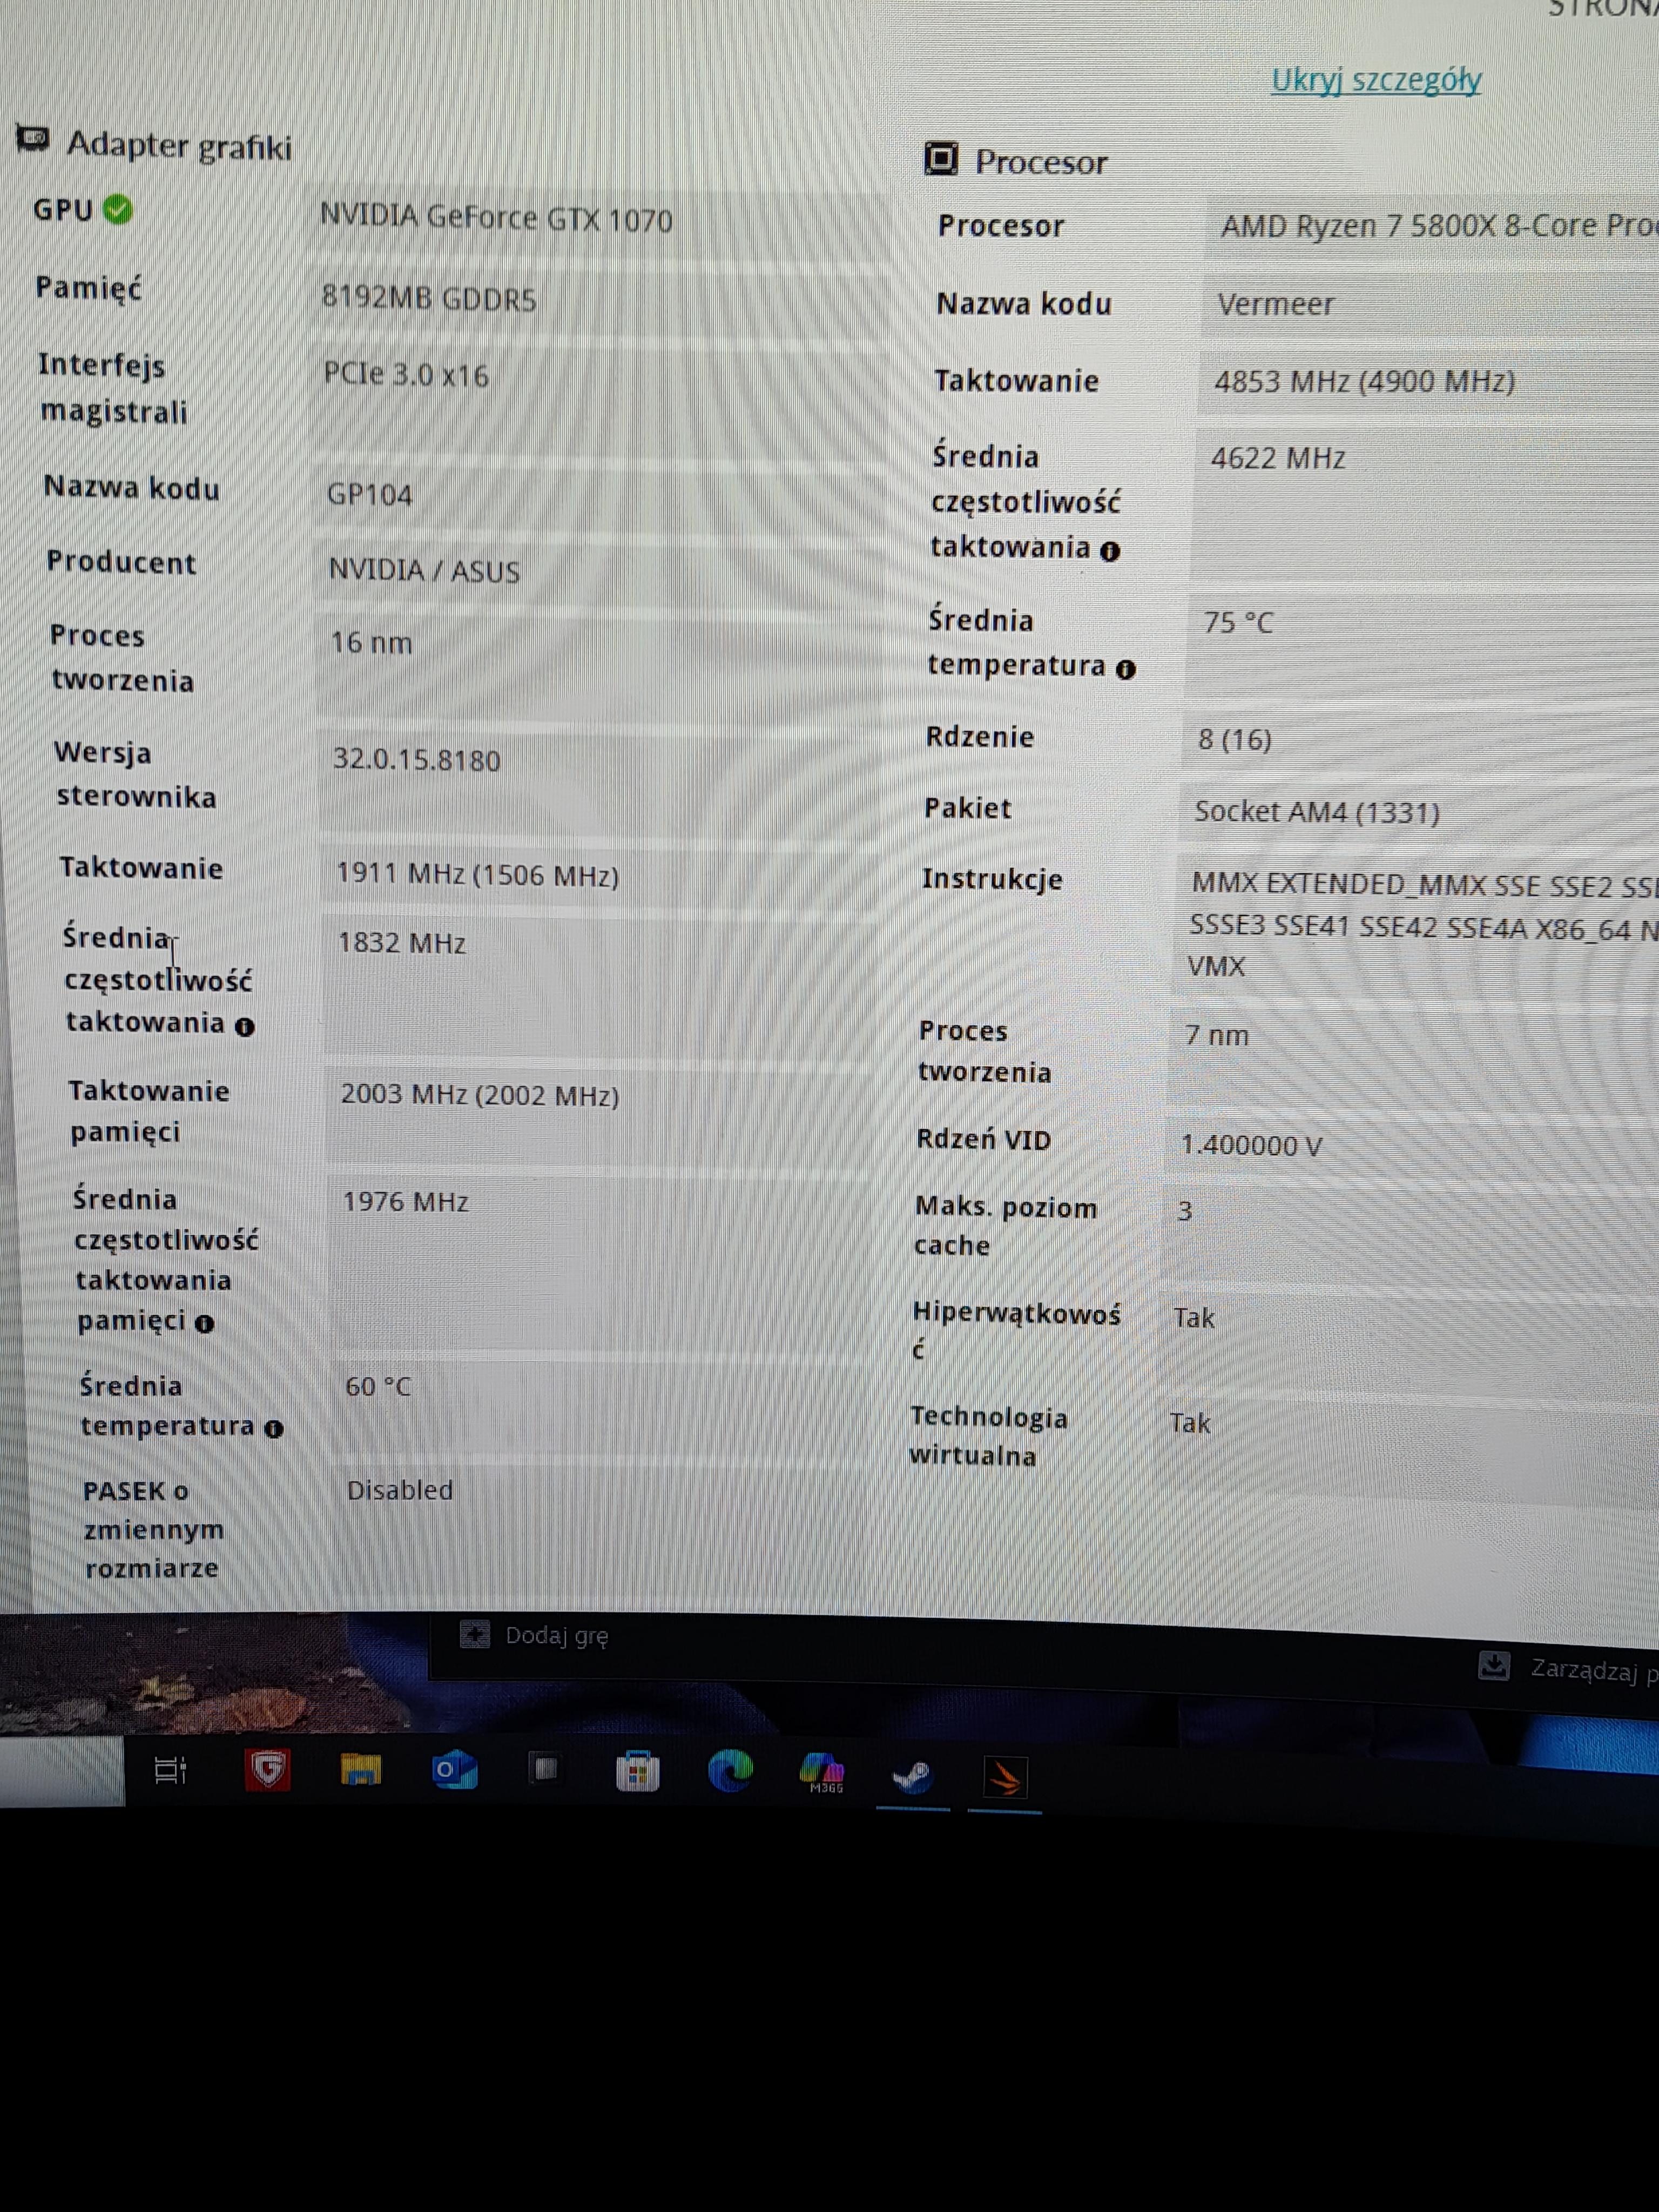This screenshot has width=1659, height=2212.
Task: Click the taskbar search box
Action: point(62,1771)
